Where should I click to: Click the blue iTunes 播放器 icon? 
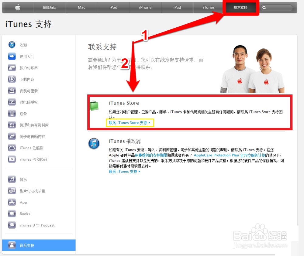tap(94, 144)
